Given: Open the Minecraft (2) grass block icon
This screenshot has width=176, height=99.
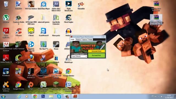Looking at the screenshot, I should tap(56, 86).
